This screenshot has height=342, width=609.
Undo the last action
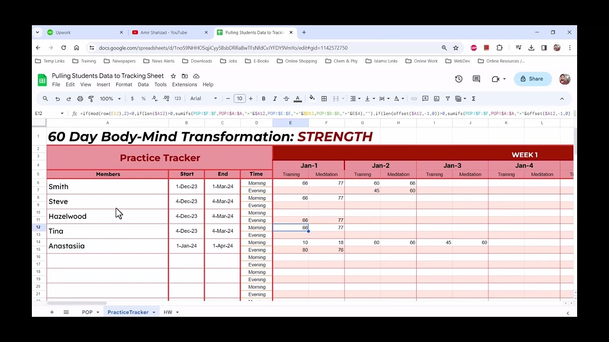[x=58, y=99]
